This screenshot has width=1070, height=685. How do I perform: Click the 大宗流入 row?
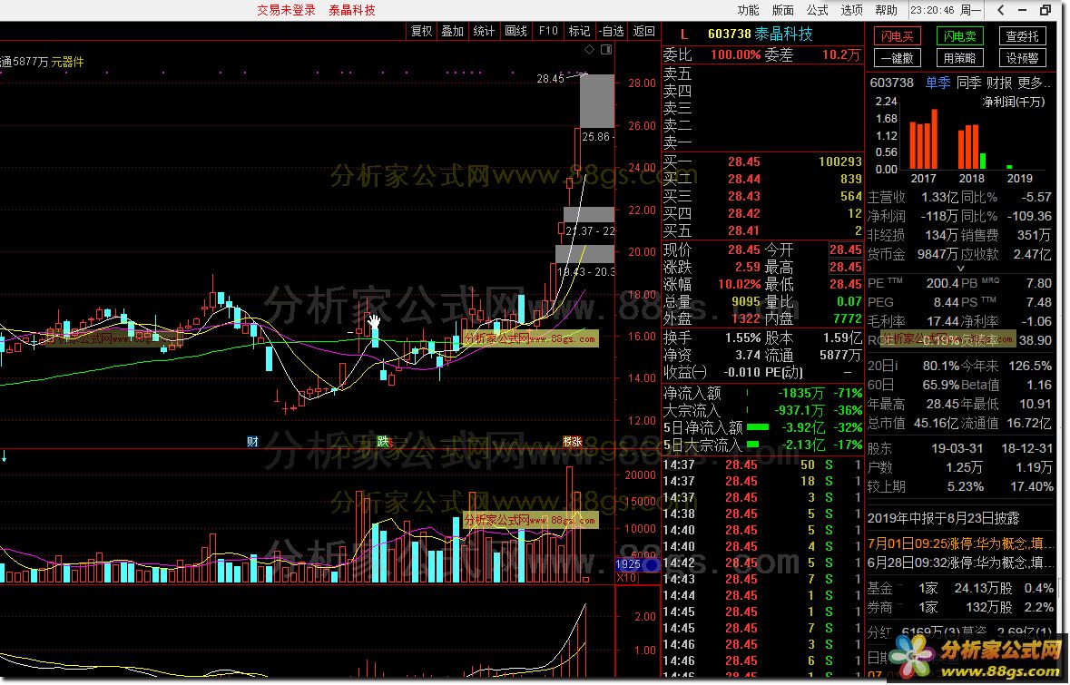[x=762, y=411]
